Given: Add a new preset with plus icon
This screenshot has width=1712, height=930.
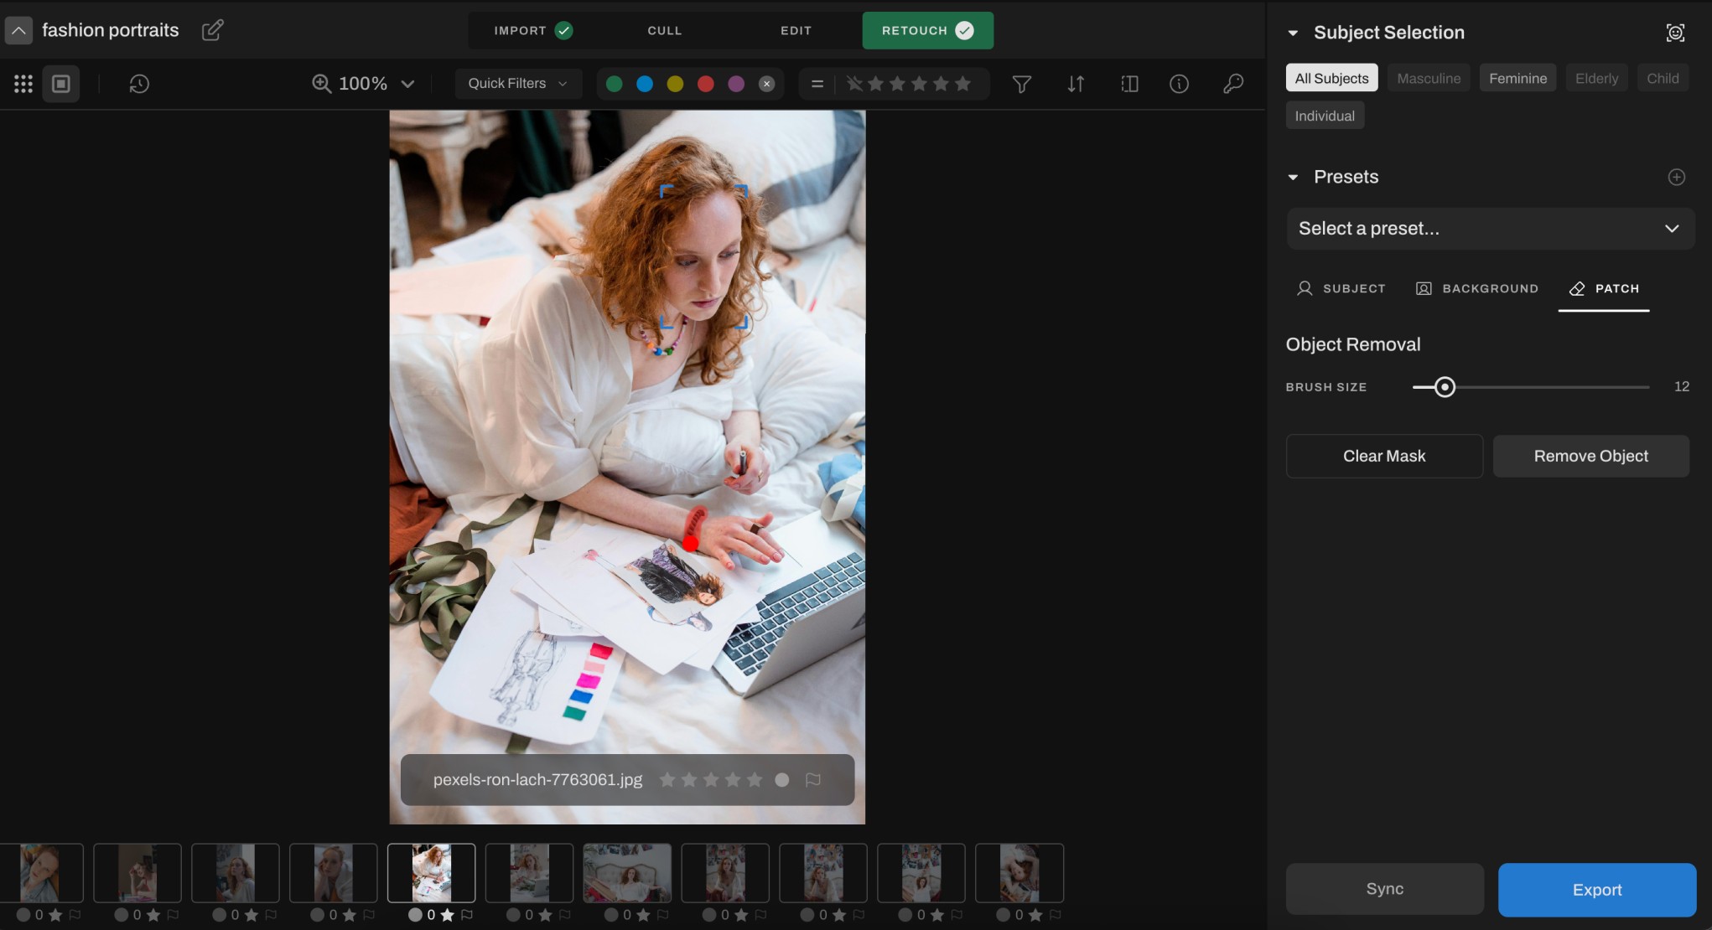Looking at the screenshot, I should coord(1676,177).
